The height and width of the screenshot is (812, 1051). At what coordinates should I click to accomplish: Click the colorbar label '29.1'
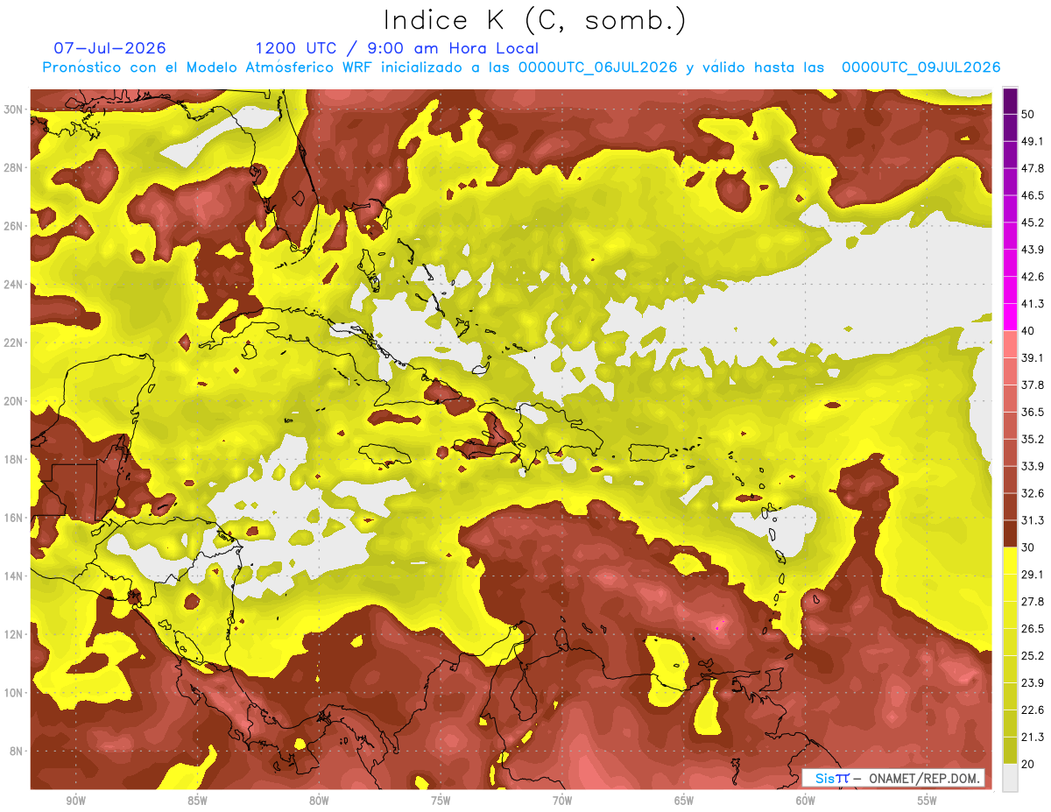1033,575
